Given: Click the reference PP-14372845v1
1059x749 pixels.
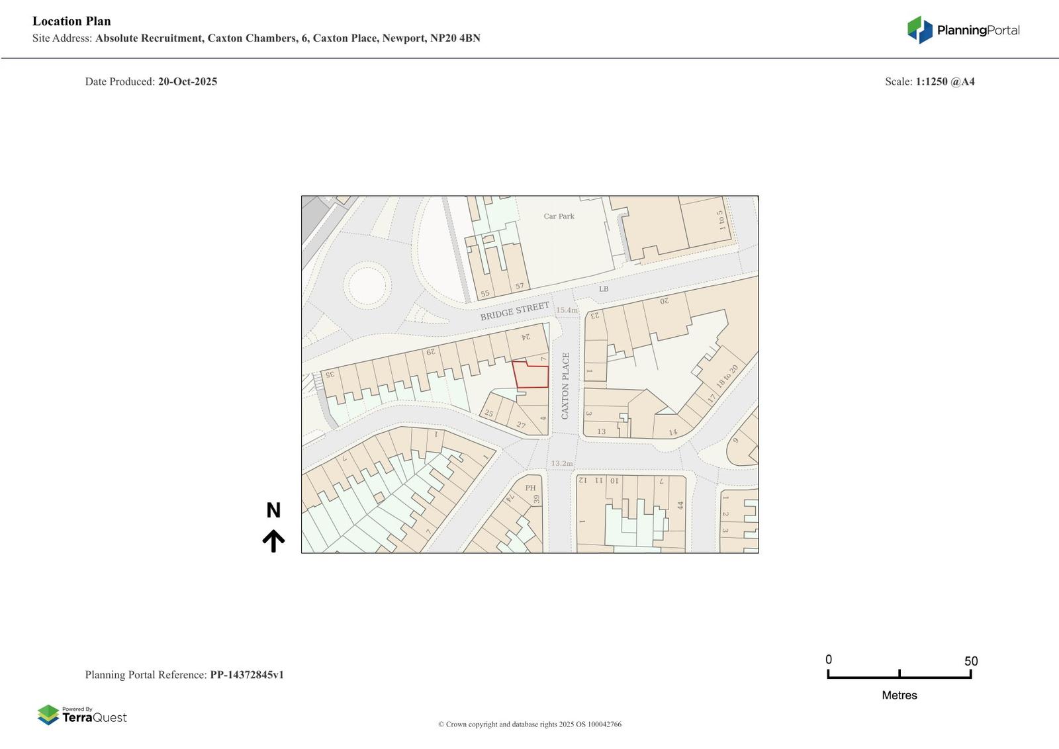Looking at the screenshot, I should coord(247,675).
